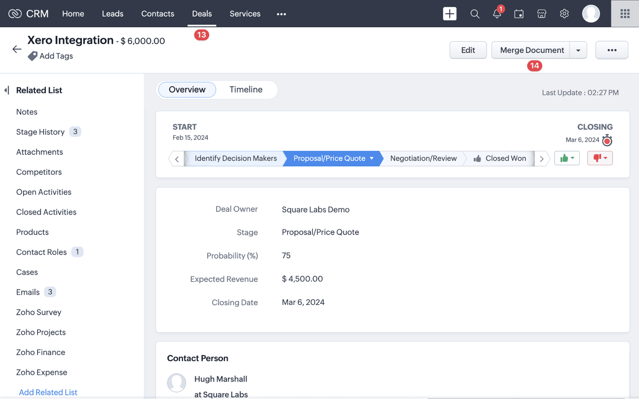Image resolution: width=639 pixels, height=399 pixels.
Task: Open Proposal/Price Quote stage dropdown arrow
Action: pyautogui.click(x=372, y=158)
